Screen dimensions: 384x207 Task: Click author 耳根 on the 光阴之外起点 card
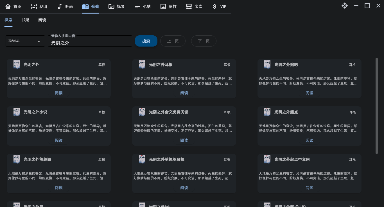pos(352,112)
